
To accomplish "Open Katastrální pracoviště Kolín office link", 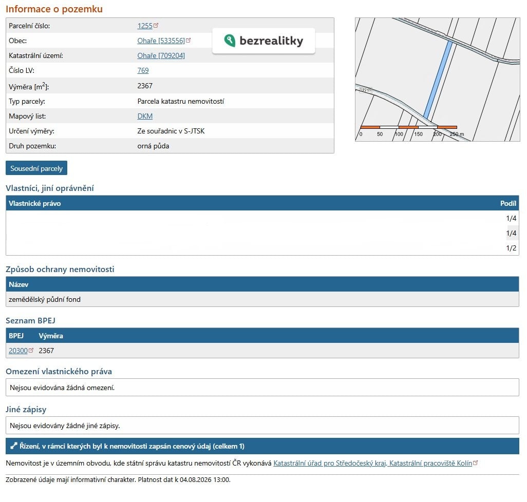I will click(x=373, y=463).
